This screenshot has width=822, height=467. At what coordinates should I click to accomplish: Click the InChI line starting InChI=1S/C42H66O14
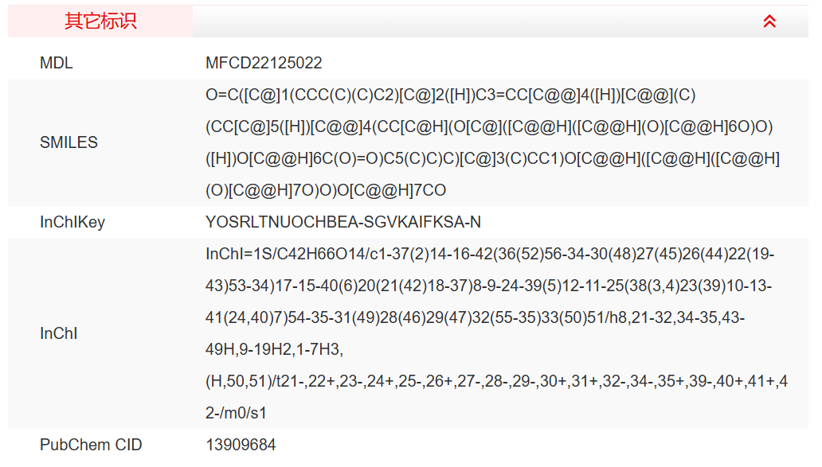490,255
